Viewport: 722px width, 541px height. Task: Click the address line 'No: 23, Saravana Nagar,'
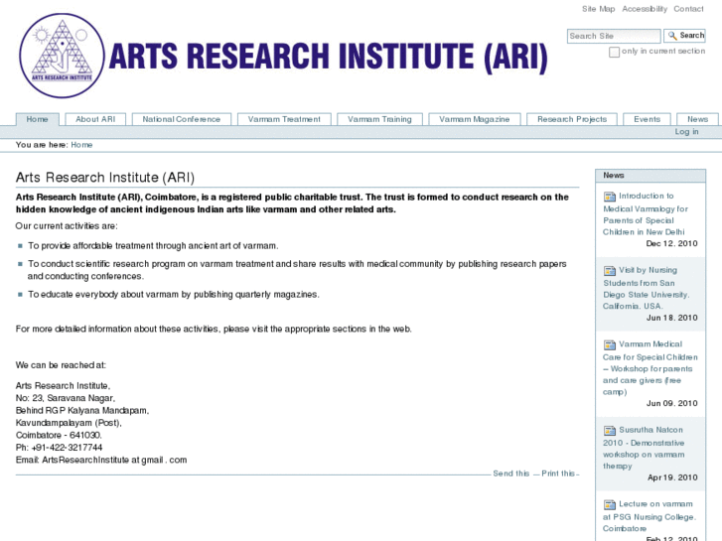66,398
